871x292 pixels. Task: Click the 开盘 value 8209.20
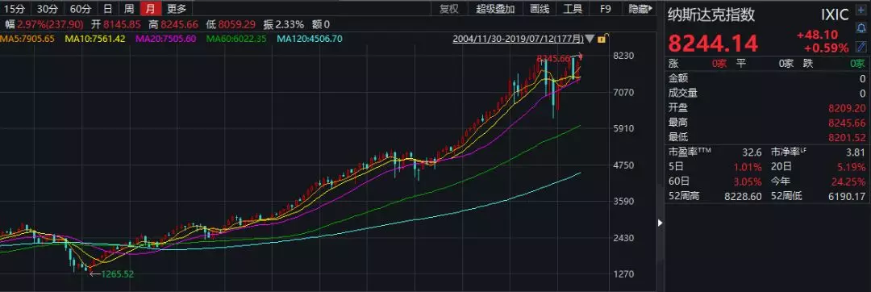coord(847,108)
